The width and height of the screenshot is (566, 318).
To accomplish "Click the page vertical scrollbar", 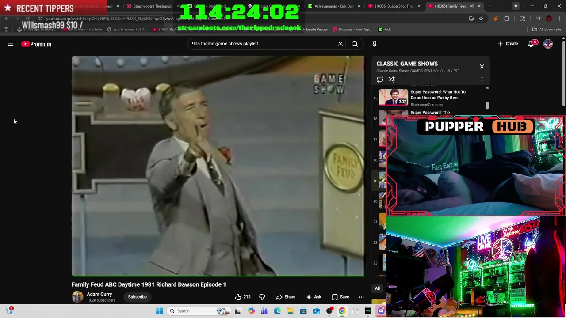I will [x=563, y=73].
